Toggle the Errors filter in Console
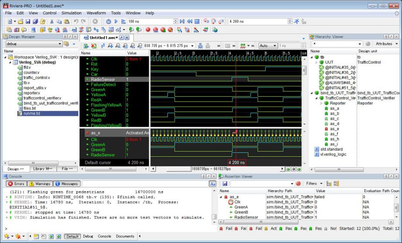 (x=16, y=184)
